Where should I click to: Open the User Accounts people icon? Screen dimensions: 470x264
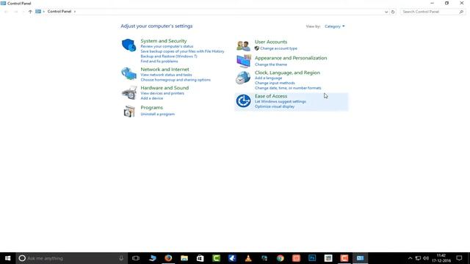click(243, 45)
